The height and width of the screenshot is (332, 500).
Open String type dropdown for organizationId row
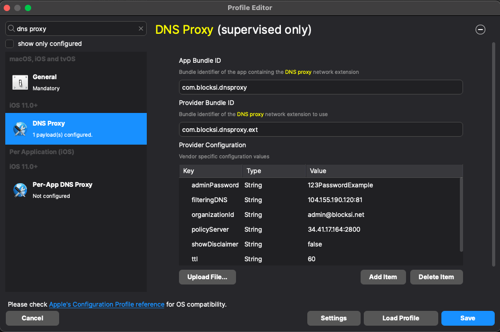(x=253, y=215)
